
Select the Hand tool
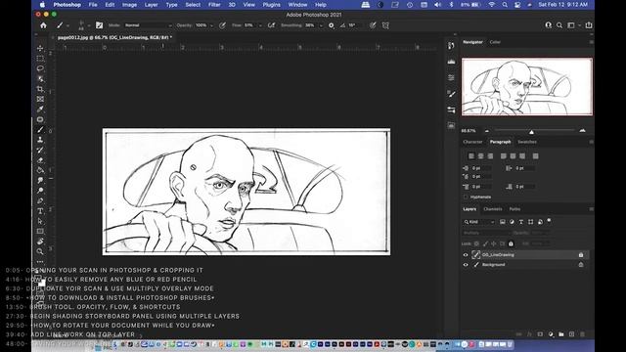[x=40, y=242]
